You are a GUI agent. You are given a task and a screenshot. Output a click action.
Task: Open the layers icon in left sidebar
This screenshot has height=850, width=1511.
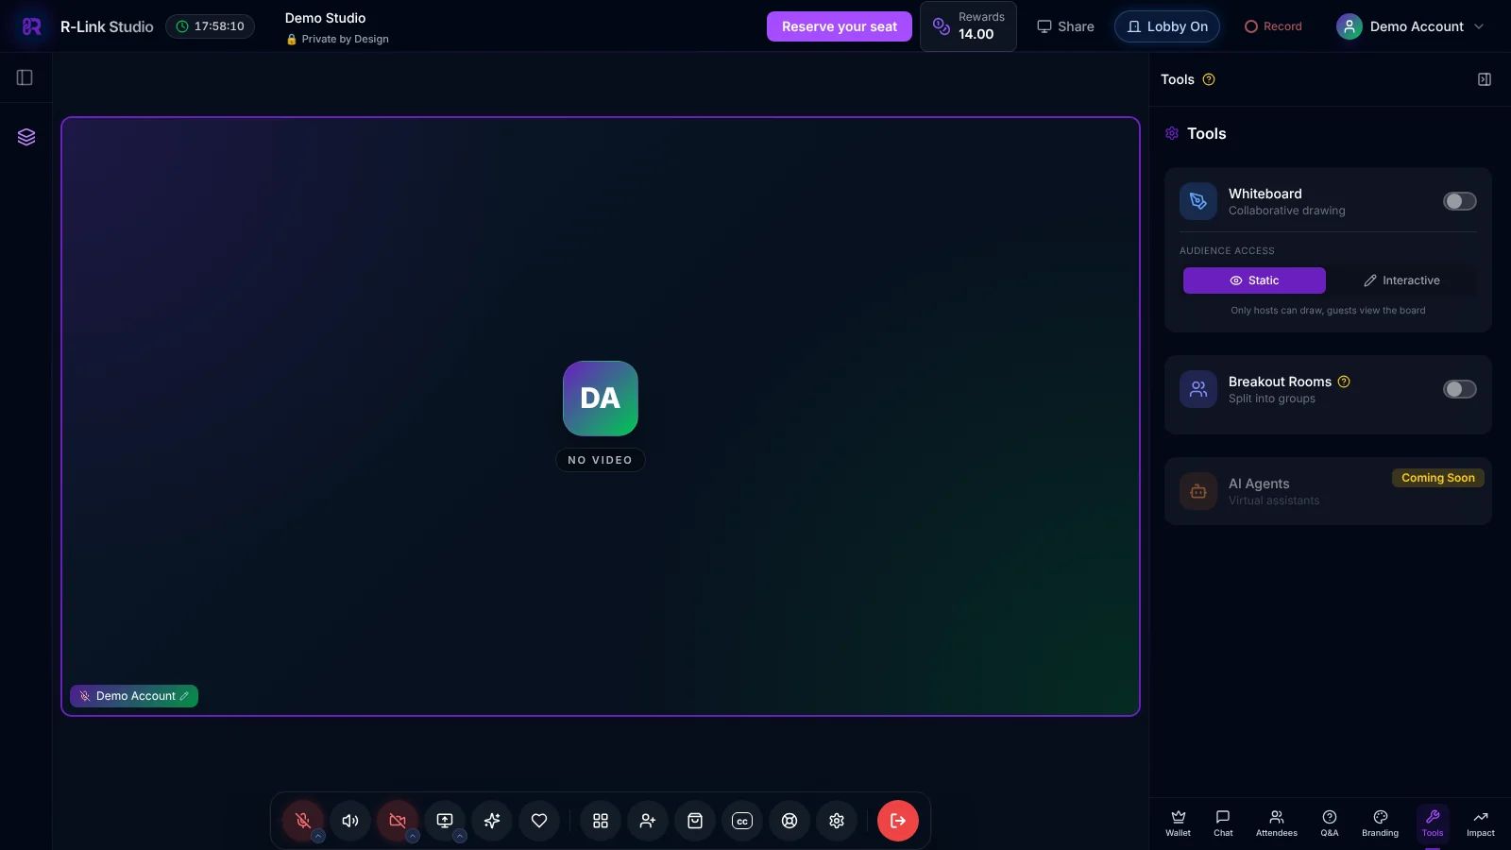[26, 137]
